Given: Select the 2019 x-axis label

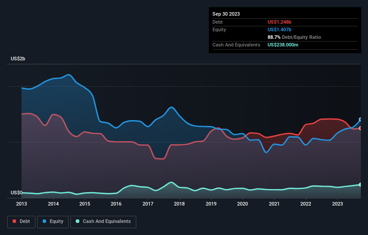Looking at the screenshot, I should (x=211, y=204).
